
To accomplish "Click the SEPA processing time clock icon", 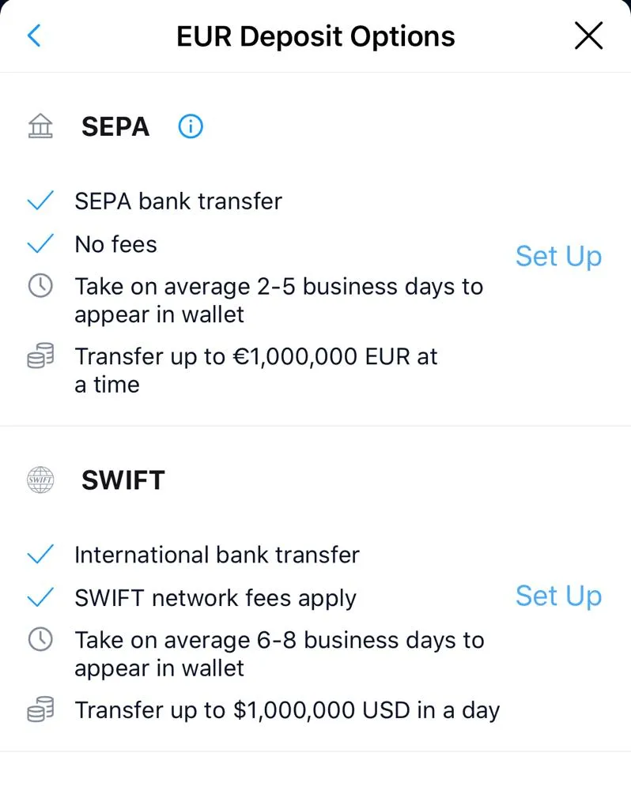I will coord(40,286).
